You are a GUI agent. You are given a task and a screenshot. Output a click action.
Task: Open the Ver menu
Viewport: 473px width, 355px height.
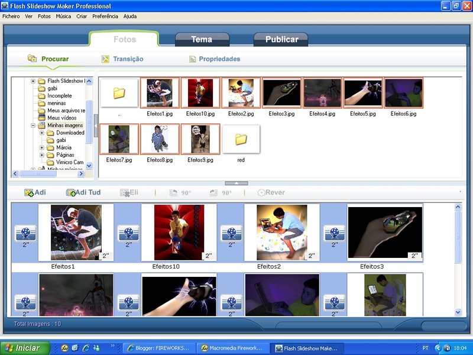tap(28, 17)
